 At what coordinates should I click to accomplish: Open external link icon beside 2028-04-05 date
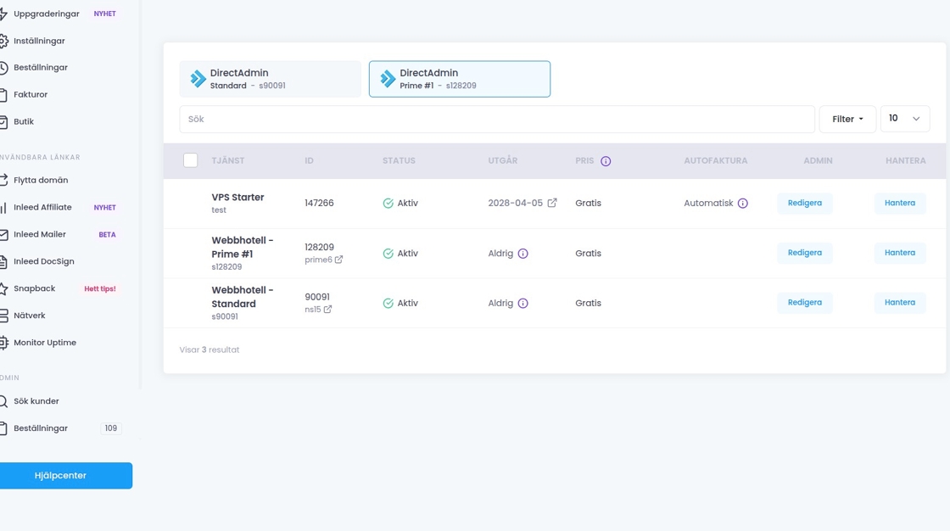pyautogui.click(x=552, y=203)
